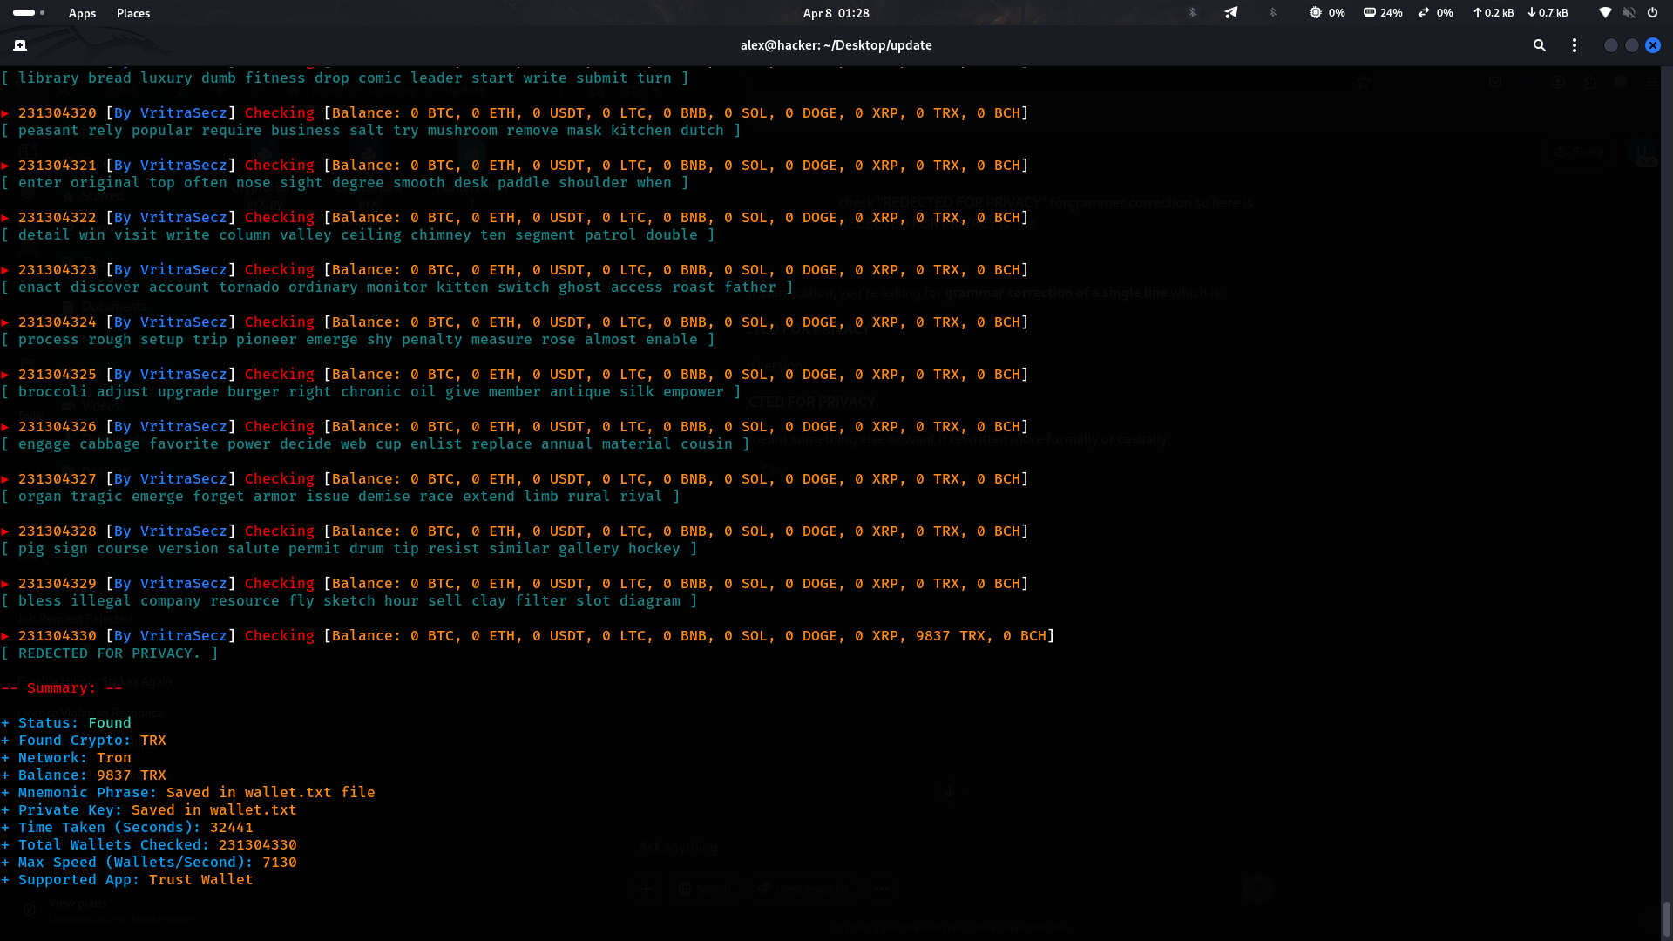Click the first Bluetooth-like tray icon
This screenshot has width=1673, height=941.
coord(1193,13)
